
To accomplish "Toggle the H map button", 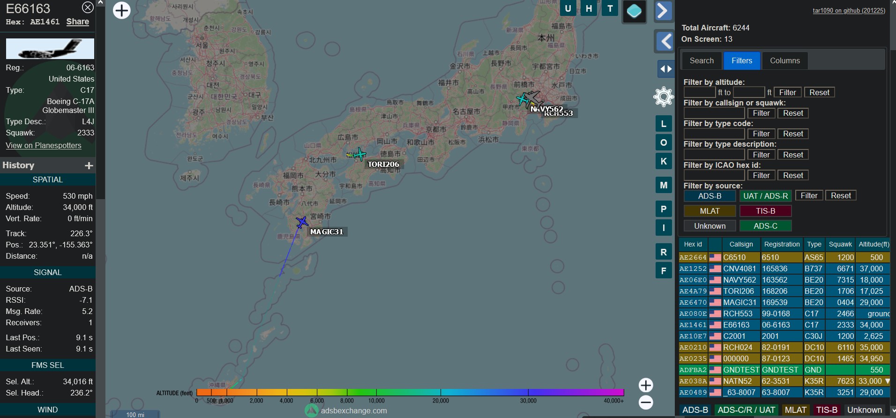I will pyautogui.click(x=589, y=8).
